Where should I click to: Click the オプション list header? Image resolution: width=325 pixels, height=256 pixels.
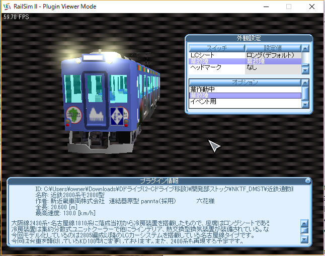click(x=245, y=82)
